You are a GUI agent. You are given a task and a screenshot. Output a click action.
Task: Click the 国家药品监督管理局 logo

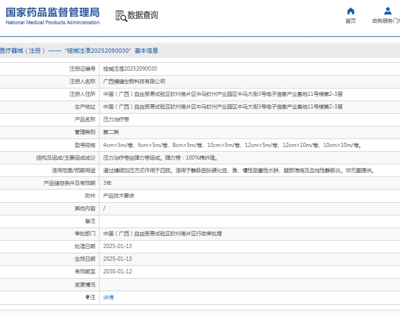(53, 16)
